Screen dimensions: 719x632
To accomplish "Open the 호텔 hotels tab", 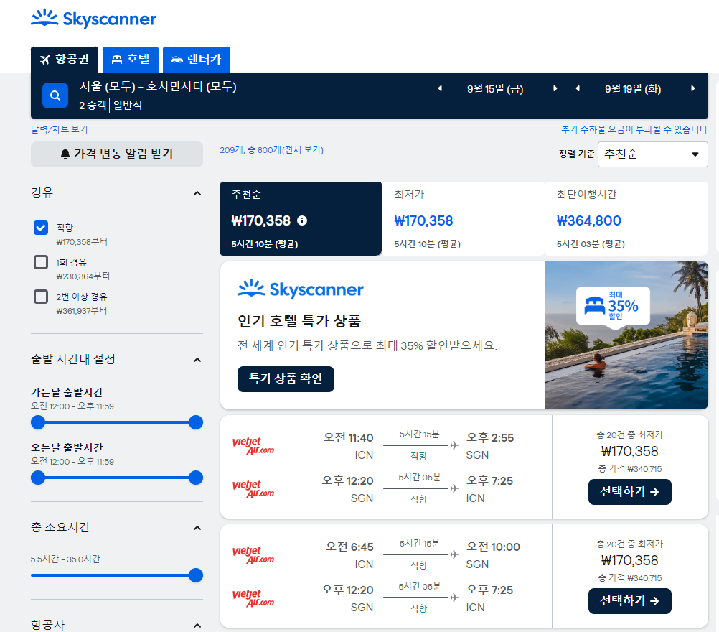I will point(131,60).
